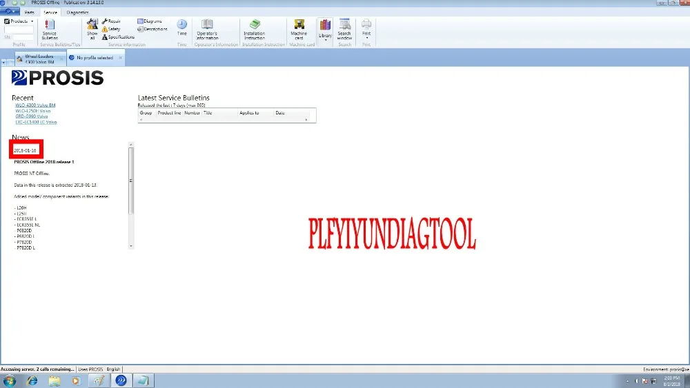Viewport: 690px width, 388px height.
Task: Open Diagrams in the ribbon
Action: (150, 21)
